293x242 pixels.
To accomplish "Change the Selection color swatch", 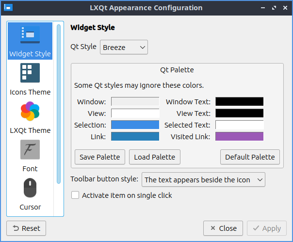I will coord(135,125).
